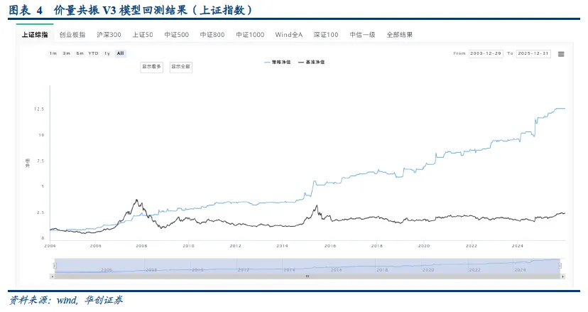Click the navigator scrollbar right arrow
Image resolution: width=588 pixels, height=312 pixels.
[x=562, y=276]
